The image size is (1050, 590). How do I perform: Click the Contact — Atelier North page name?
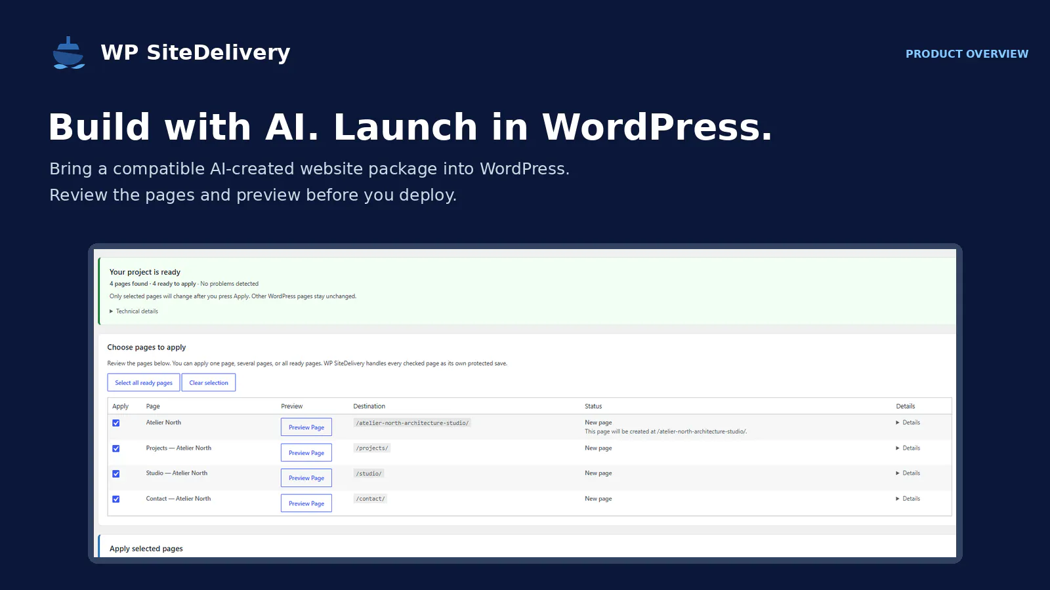point(178,499)
